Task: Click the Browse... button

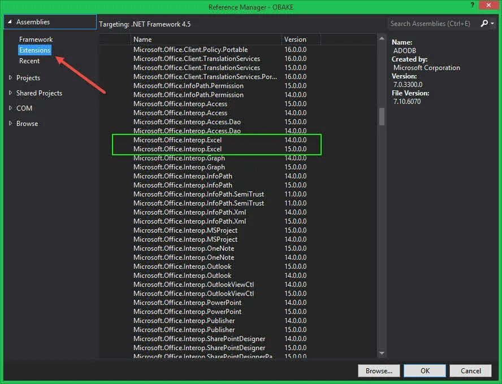Action: click(x=379, y=370)
